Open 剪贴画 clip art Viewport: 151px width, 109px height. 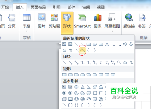tap(54, 21)
